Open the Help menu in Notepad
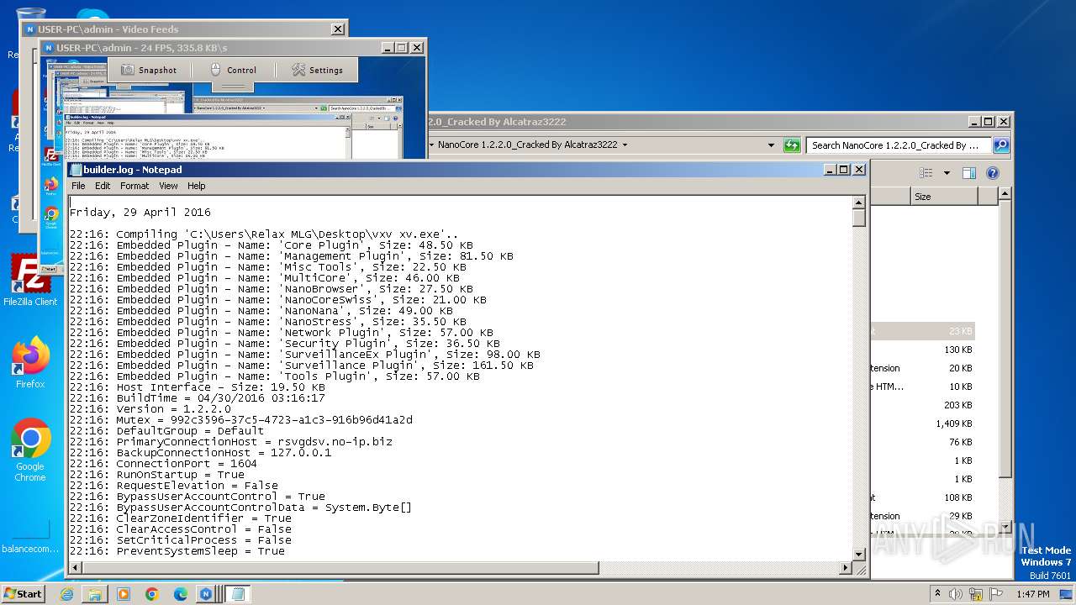 click(196, 186)
